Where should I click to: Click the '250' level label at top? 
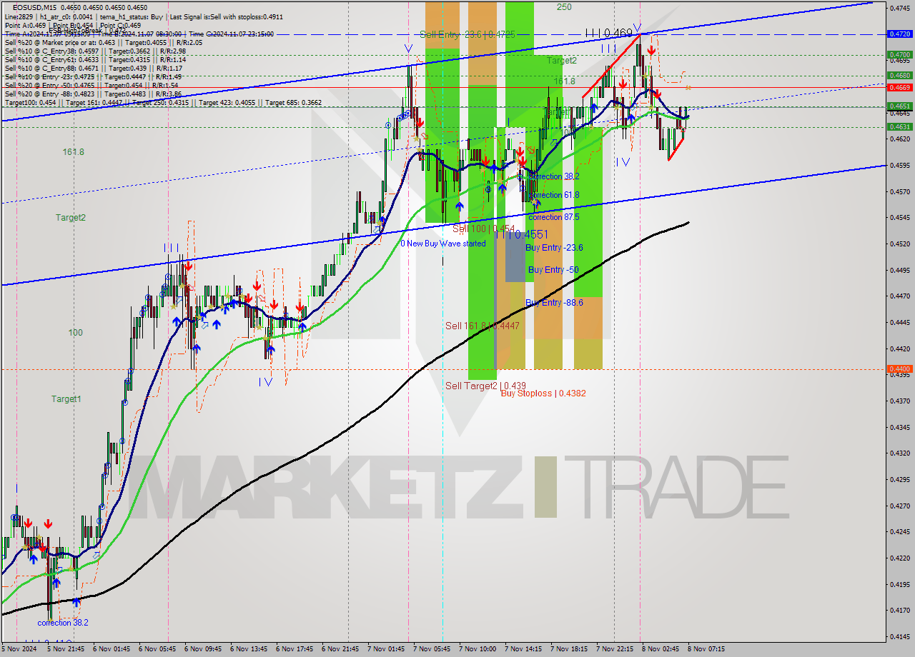click(564, 7)
